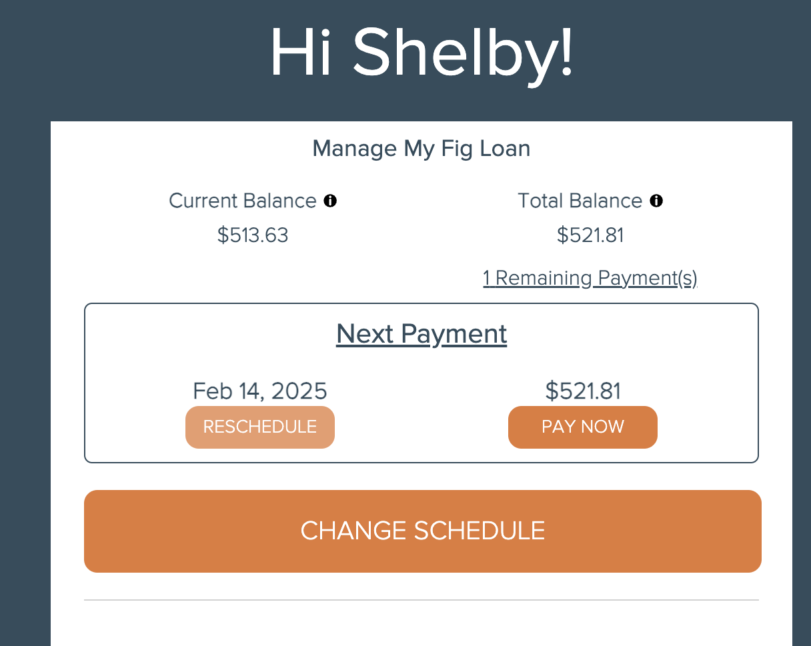Click the info icon beside Current Balance
Screen dimensions: 811x646
pyautogui.click(x=330, y=201)
